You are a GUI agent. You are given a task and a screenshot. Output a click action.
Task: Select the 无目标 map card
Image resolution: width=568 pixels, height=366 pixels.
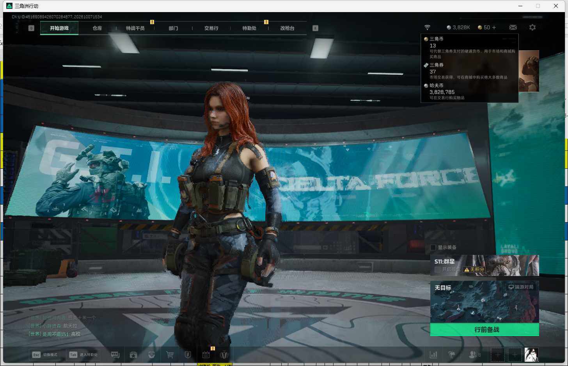(485, 302)
